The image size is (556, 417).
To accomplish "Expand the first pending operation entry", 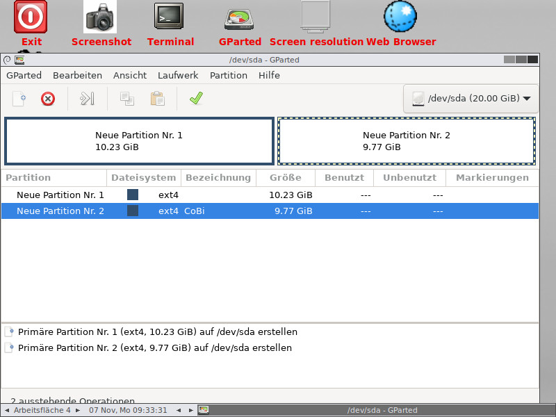I will coord(9,332).
